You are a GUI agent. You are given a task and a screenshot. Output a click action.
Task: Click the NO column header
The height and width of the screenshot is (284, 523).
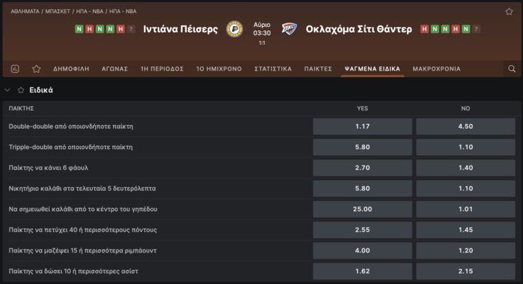click(x=465, y=108)
